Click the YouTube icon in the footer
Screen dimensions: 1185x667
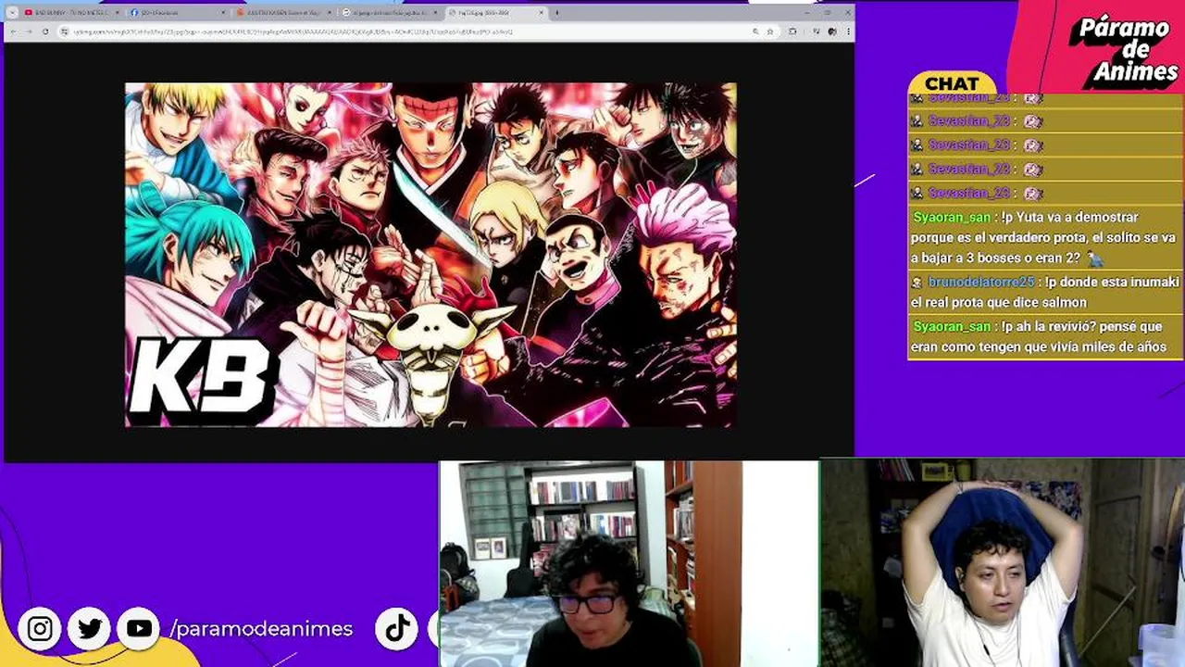(139, 629)
